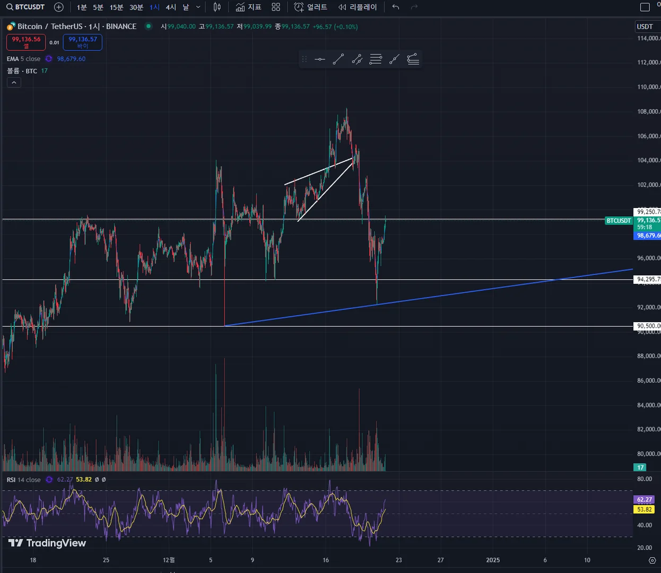Click the green market status dot
This screenshot has width=661, height=573.
tap(149, 26)
